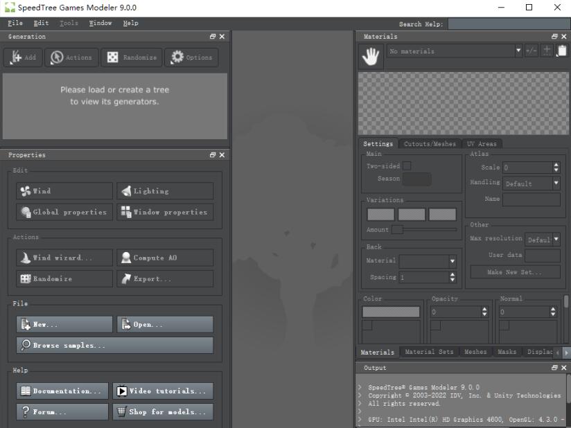Adjust the Opacity stepper arrows
Screen dimensions: 571x428
pos(484,312)
